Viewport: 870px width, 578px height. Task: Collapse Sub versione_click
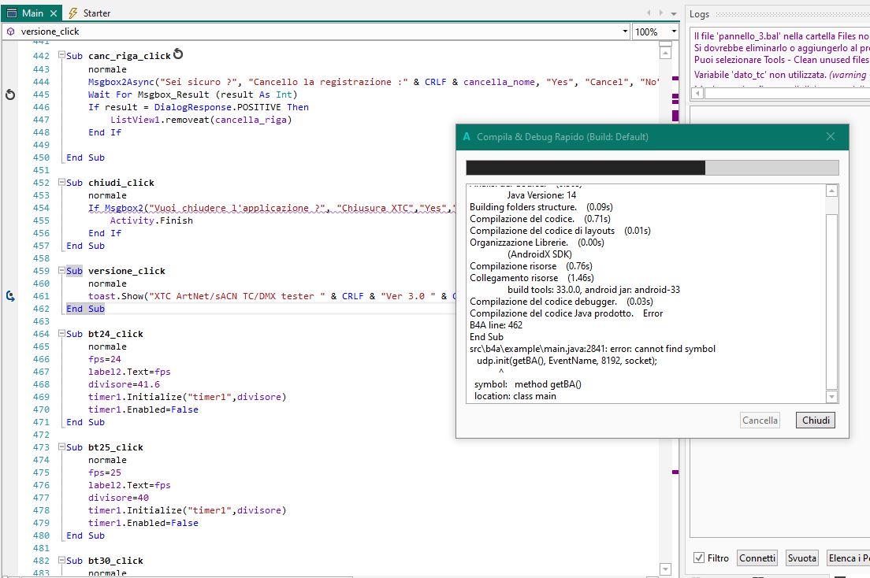pos(61,270)
